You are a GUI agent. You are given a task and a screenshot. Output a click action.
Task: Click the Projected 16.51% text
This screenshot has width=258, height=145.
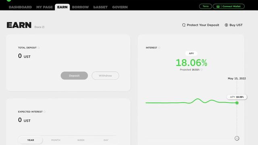189,70
